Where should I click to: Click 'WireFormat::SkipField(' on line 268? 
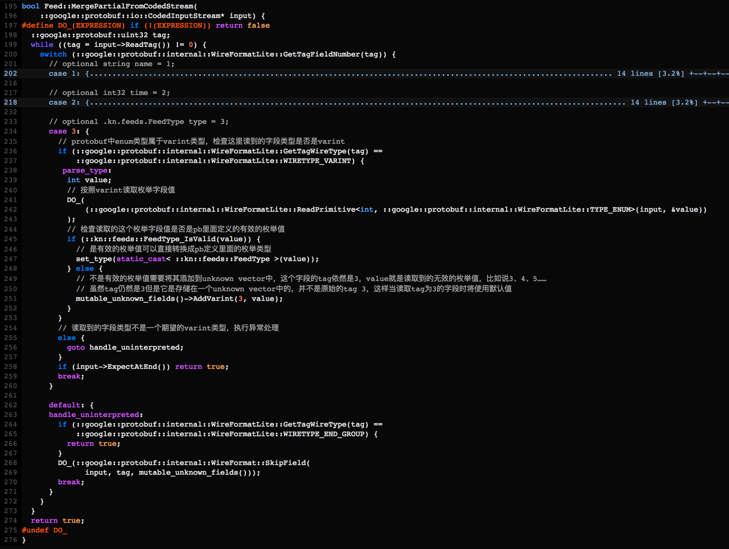pyautogui.click(x=260, y=463)
